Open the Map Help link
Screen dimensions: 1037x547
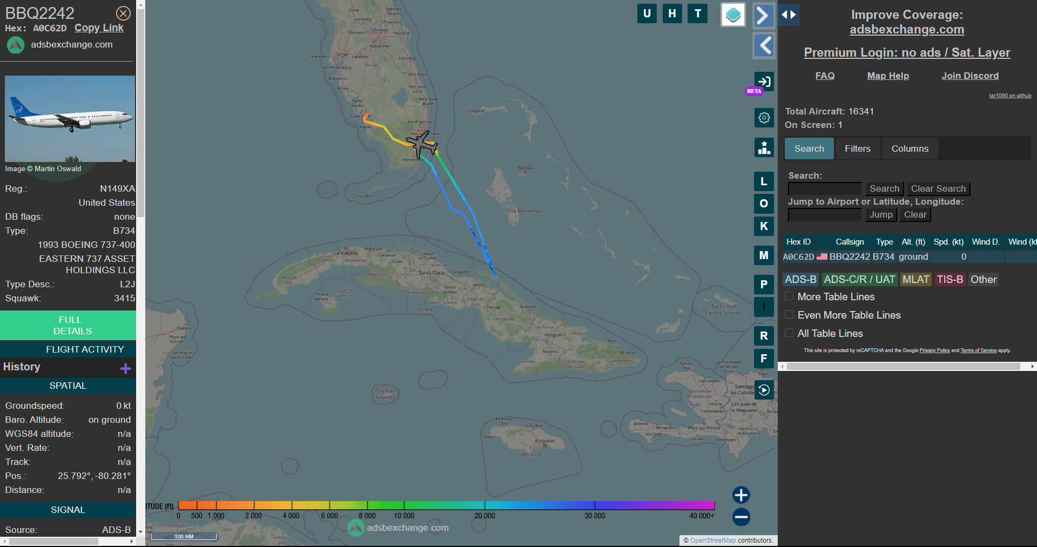[888, 76]
